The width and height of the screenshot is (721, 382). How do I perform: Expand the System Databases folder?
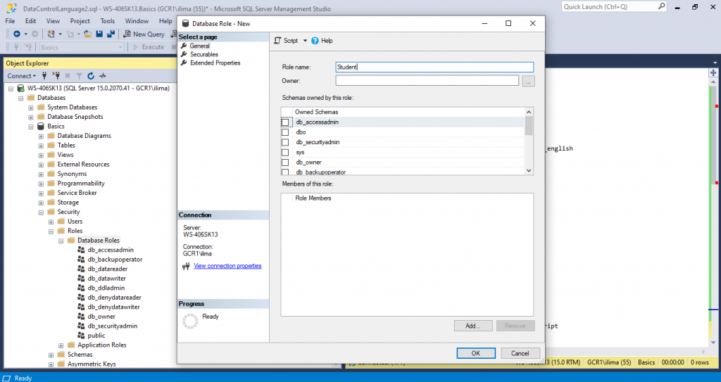pyautogui.click(x=31, y=108)
